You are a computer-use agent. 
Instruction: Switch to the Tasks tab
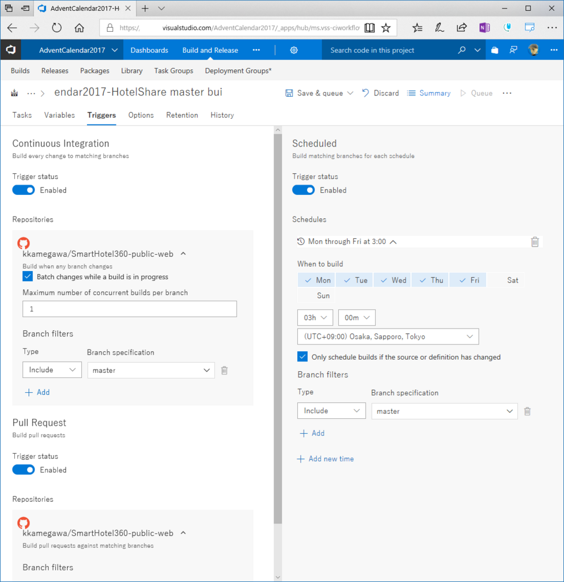[x=22, y=115]
